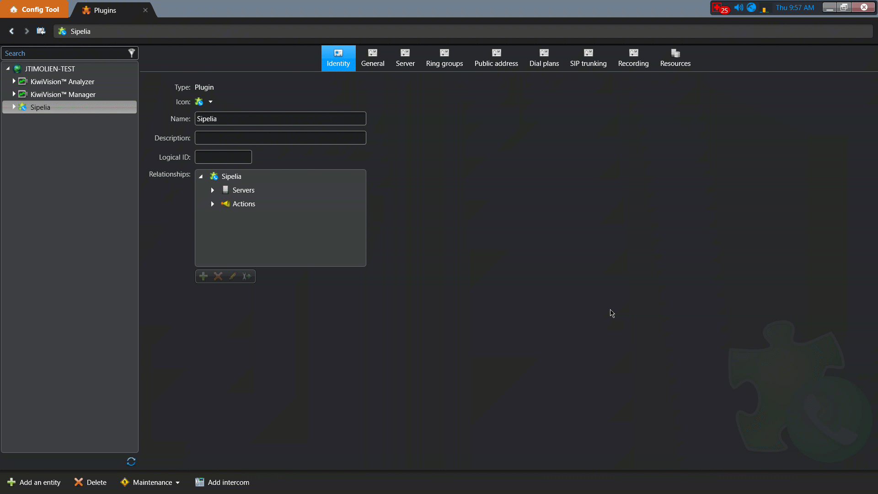
Task: Click the Name field containing Sipelia
Action: click(x=280, y=118)
